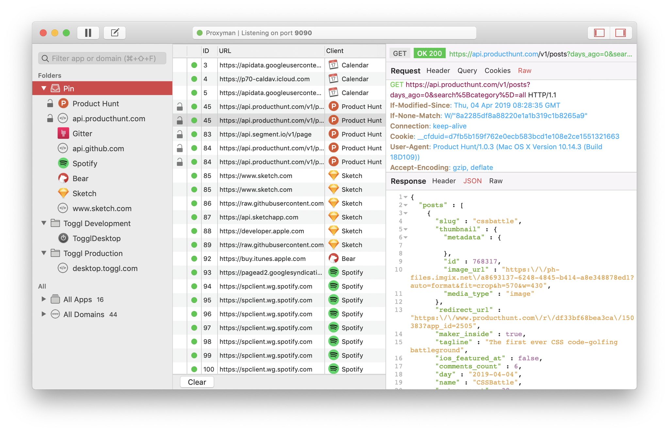The height and width of the screenshot is (432, 669).
Task: Click green status dot on row 5
Action: click(194, 93)
